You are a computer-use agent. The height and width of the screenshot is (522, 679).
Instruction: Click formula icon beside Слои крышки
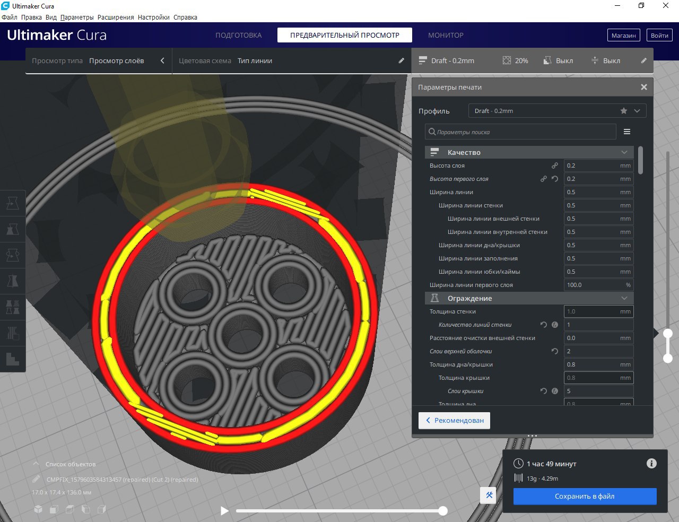pos(555,391)
